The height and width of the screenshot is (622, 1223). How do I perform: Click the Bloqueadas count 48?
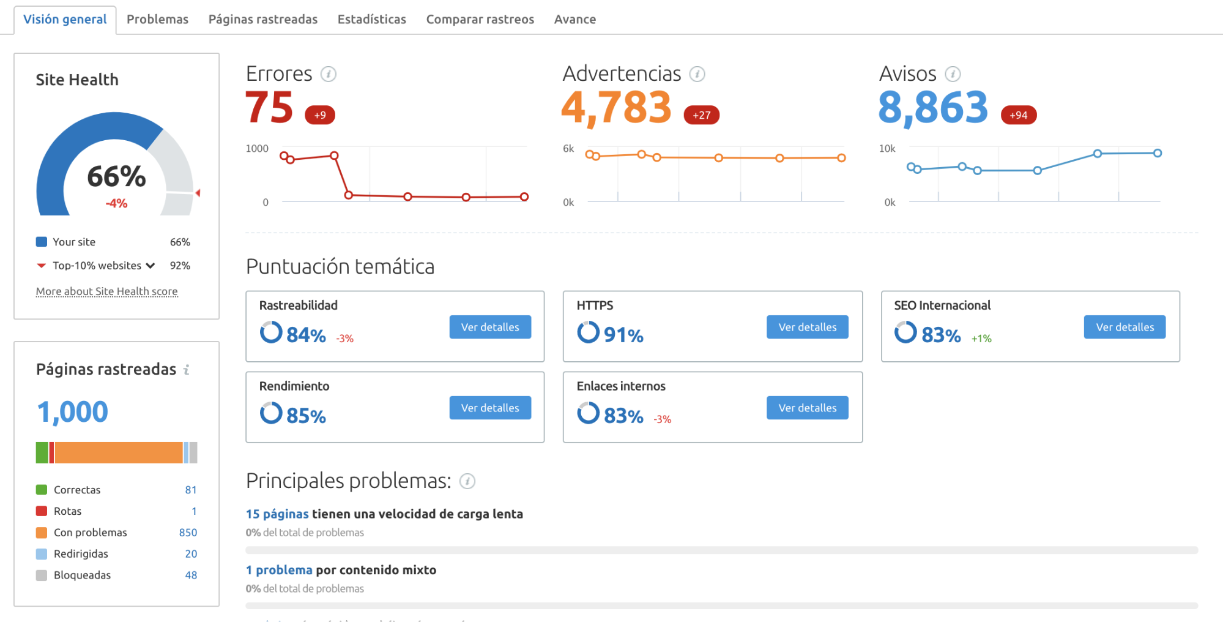191,575
